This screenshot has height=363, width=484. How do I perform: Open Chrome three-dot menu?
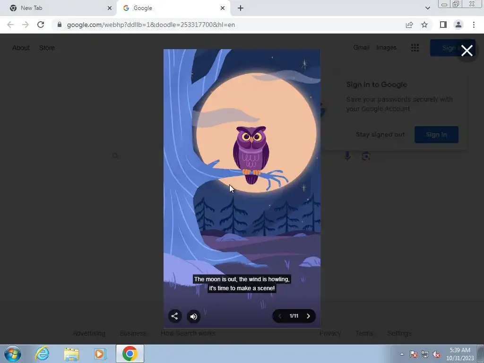(474, 25)
